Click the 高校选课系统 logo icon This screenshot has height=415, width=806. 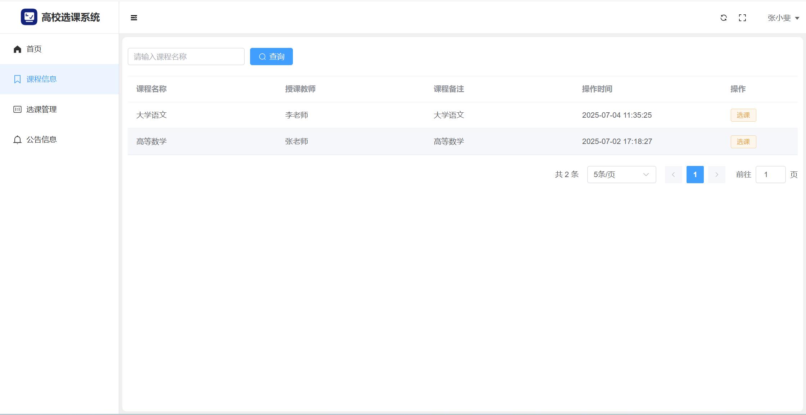point(29,17)
